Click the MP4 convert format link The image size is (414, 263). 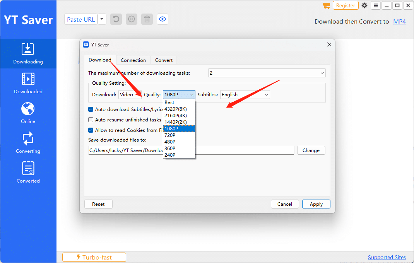(x=399, y=22)
